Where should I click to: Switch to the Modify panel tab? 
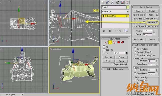tap(108, 2)
